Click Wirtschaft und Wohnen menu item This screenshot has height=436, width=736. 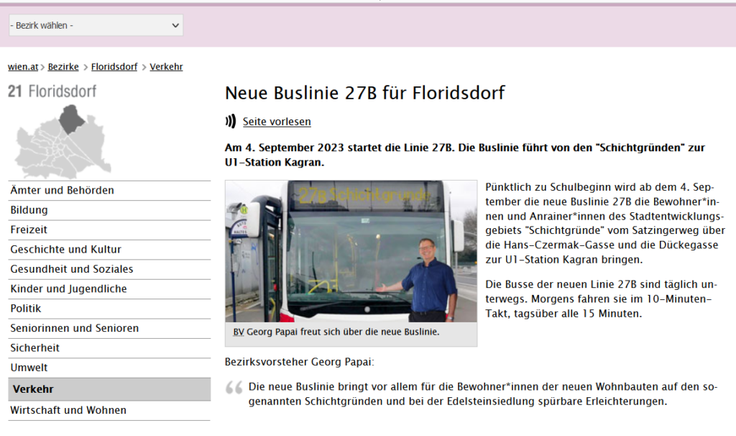(68, 410)
